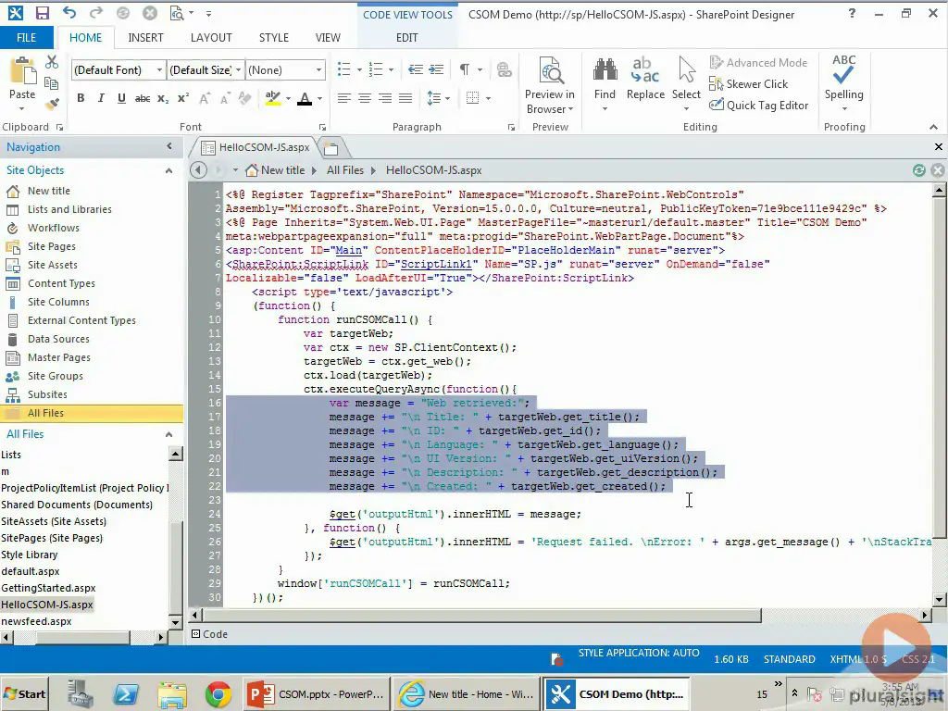Click the new tab folder icon
Screen dimensions: 948x711
pyautogui.click(x=331, y=147)
